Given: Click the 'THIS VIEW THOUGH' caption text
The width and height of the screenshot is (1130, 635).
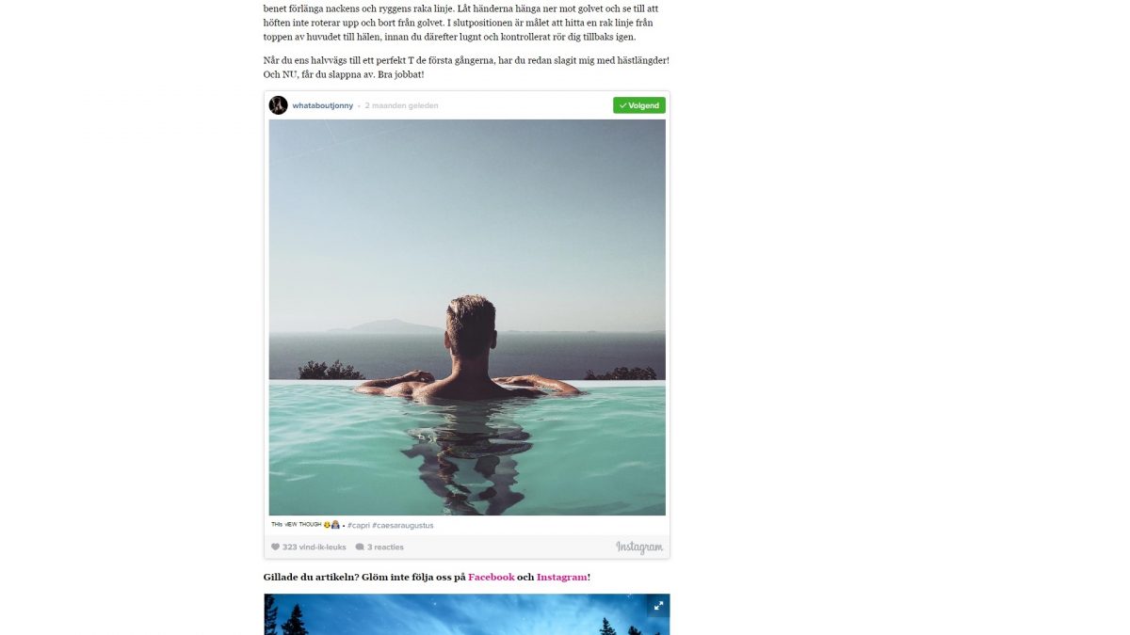Looking at the screenshot, I should (x=296, y=525).
